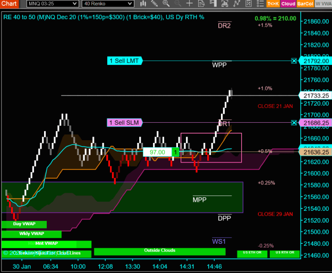Click the +1.5% level label
The image size is (332, 273).
point(265,25)
